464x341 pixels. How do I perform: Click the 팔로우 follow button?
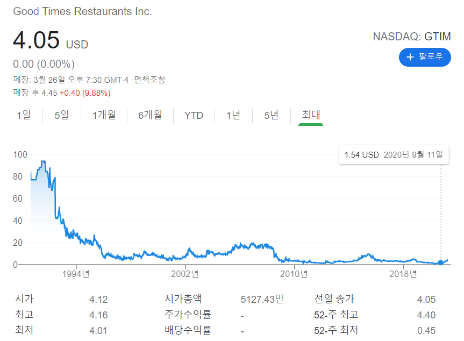click(425, 57)
